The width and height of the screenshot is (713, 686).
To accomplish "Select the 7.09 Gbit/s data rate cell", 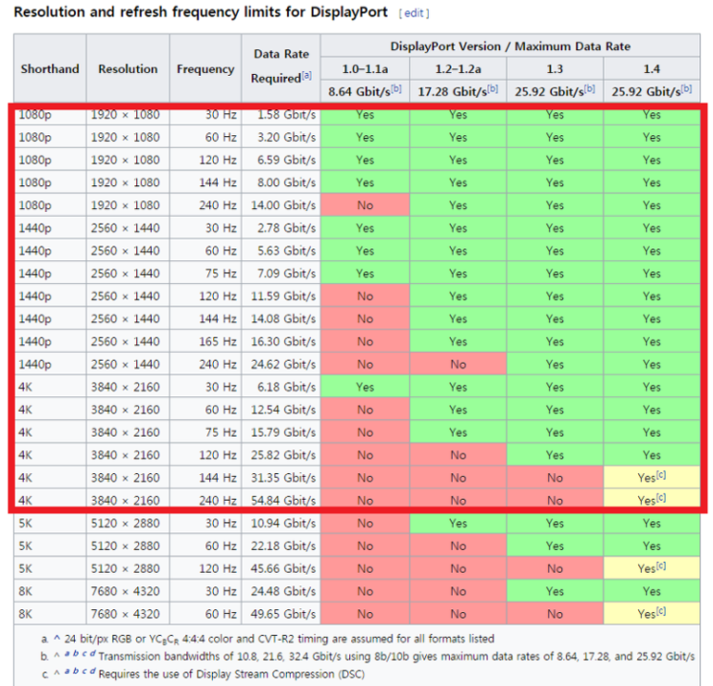I will point(281,273).
